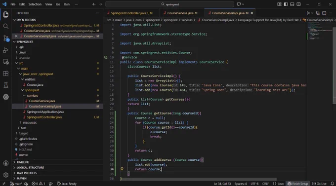
Task: Expand the Logical Structure section
Action: pyautogui.click(x=30, y=167)
